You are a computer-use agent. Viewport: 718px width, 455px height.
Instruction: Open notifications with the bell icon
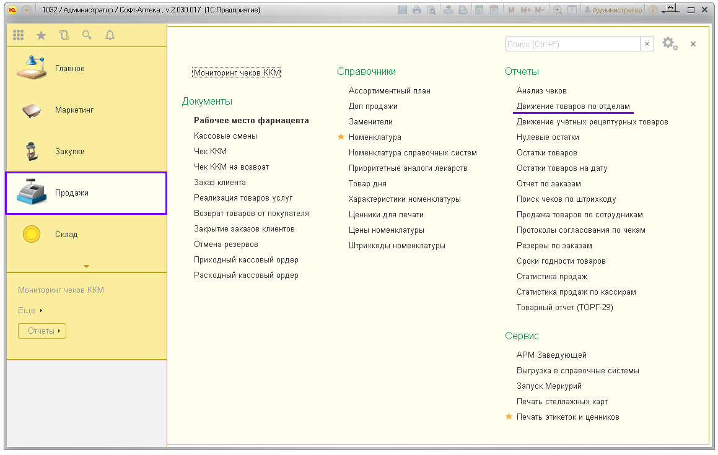click(x=110, y=36)
